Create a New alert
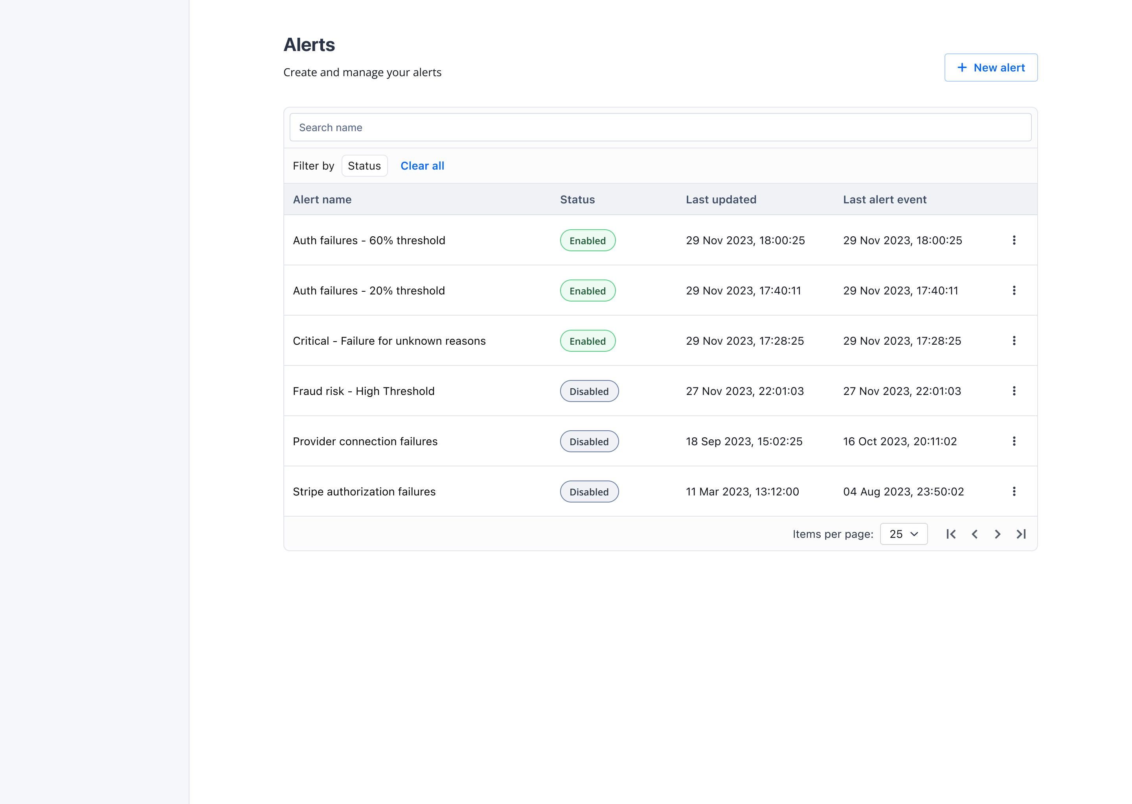This screenshot has width=1132, height=804. pos(991,68)
